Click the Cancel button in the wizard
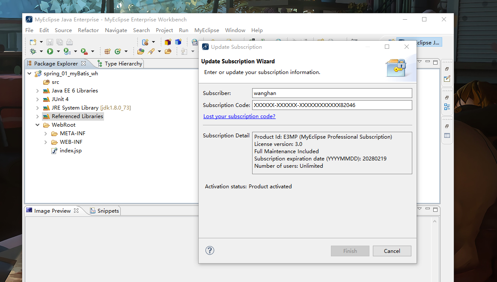Viewport: 497px width, 282px height. point(392,251)
